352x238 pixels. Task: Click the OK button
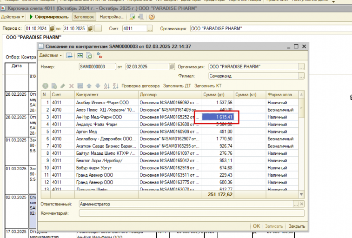pyautogui.click(x=256, y=226)
